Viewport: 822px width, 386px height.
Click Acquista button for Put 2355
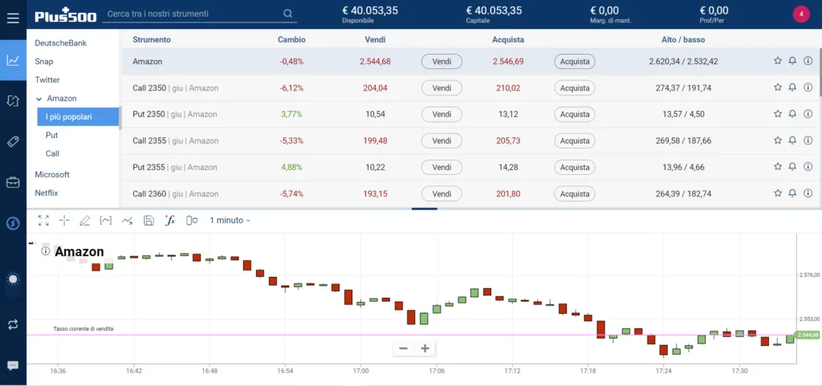click(x=575, y=167)
